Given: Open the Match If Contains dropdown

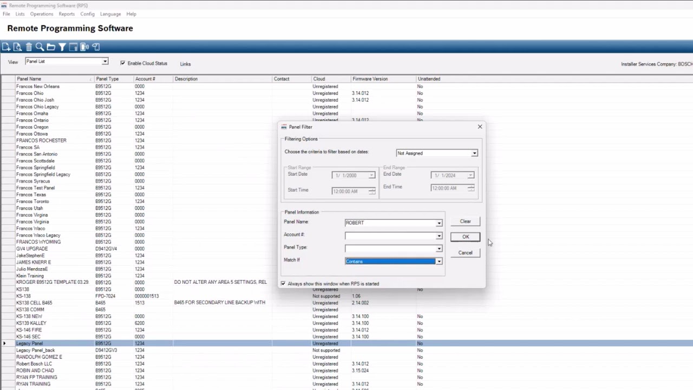Looking at the screenshot, I should [x=439, y=262].
